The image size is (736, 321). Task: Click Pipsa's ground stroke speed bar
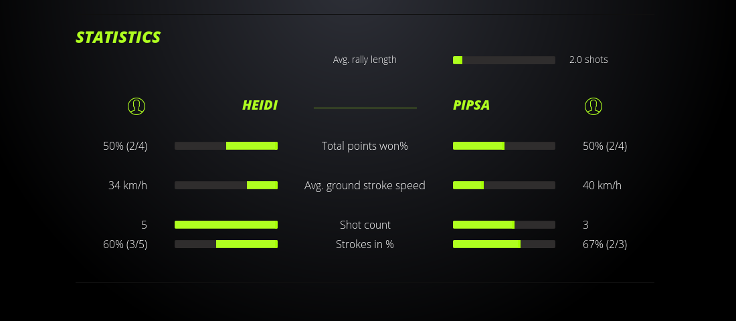tap(504, 185)
